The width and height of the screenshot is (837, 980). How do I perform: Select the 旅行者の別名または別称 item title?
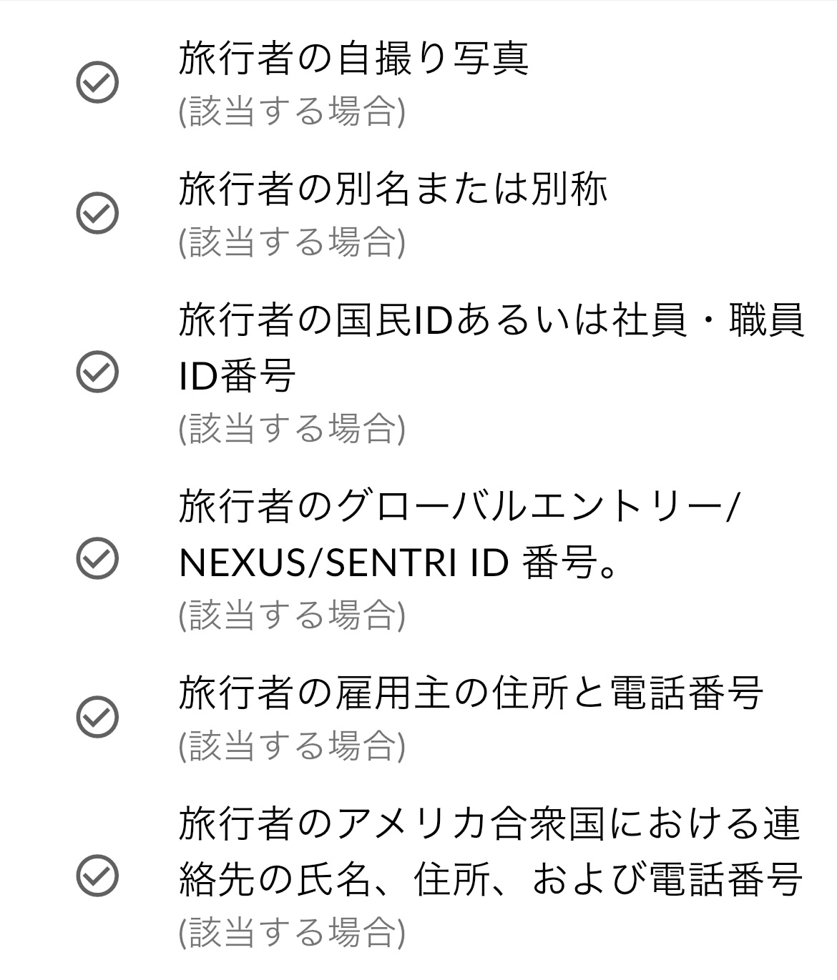click(393, 189)
